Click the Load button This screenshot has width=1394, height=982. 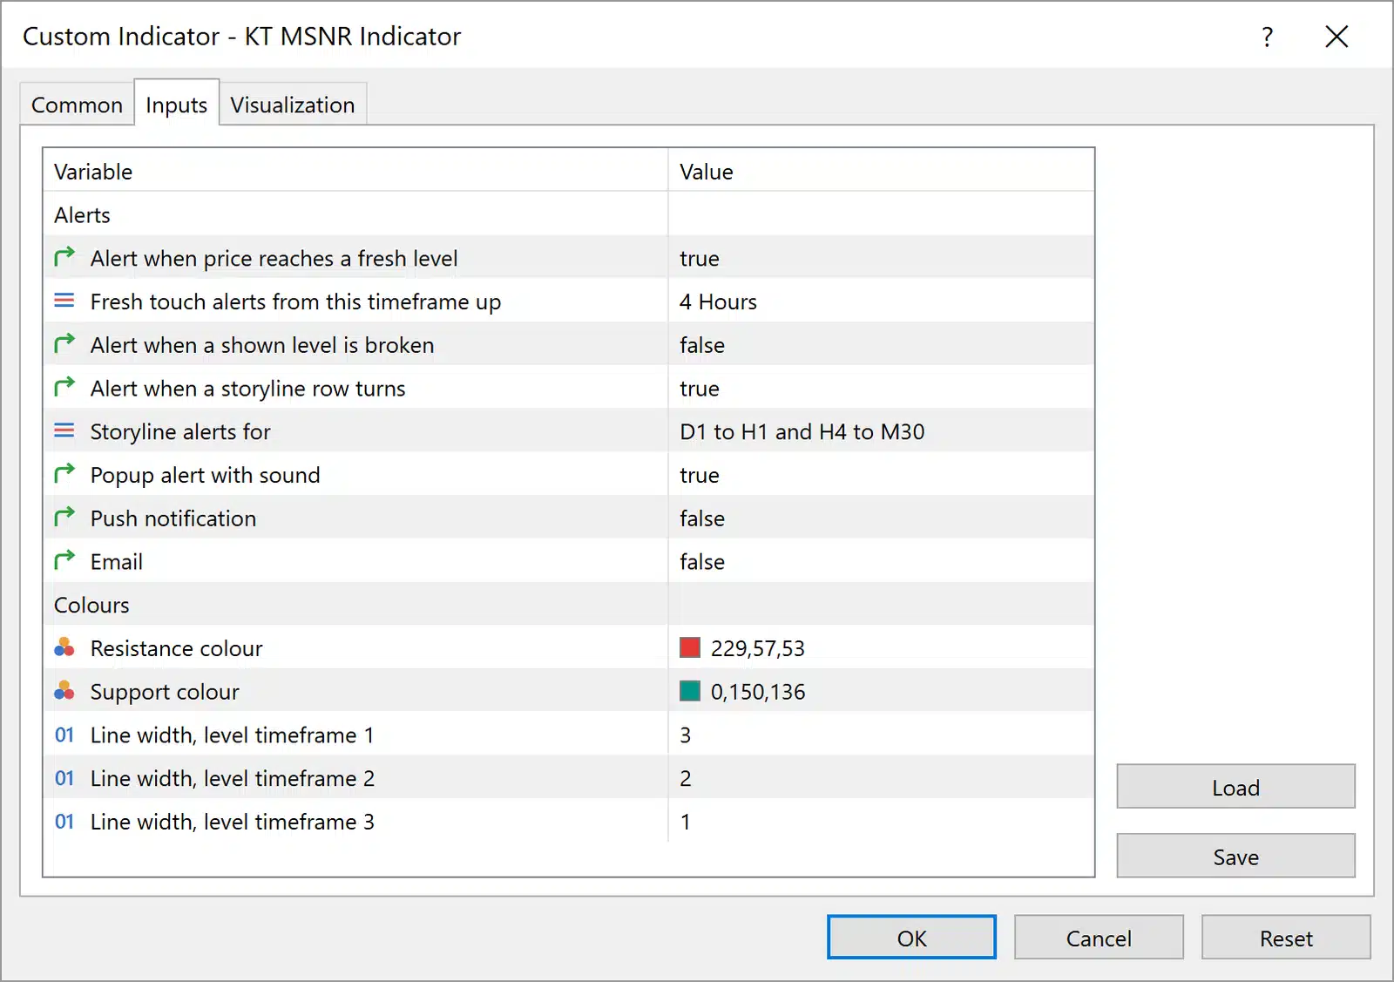(x=1235, y=787)
